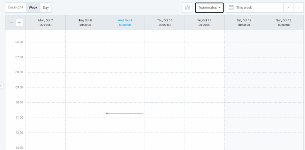
Task: Zoom out calendar with minus icon
Action: point(12,23)
